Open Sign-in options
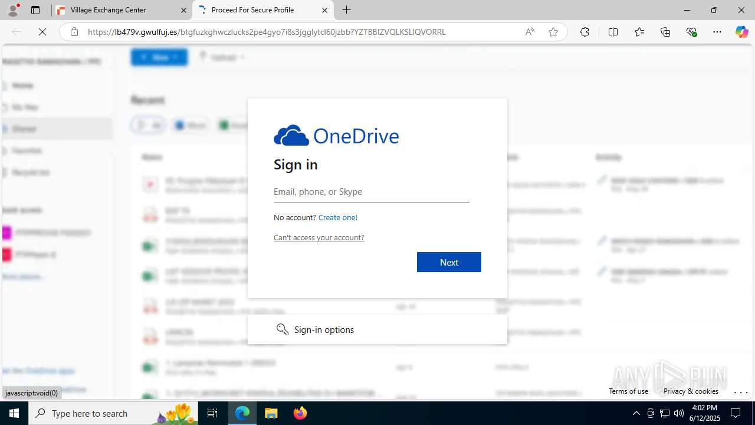Image resolution: width=755 pixels, height=425 pixels. tap(377, 329)
